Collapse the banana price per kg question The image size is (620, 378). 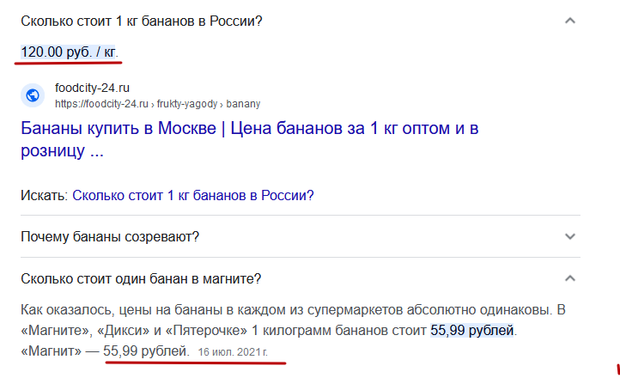pos(570,21)
